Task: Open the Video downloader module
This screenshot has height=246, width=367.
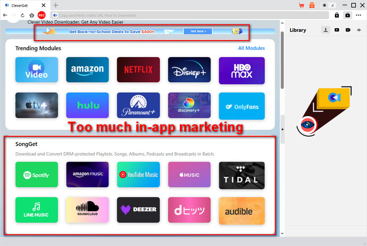Action: (x=37, y=70)
